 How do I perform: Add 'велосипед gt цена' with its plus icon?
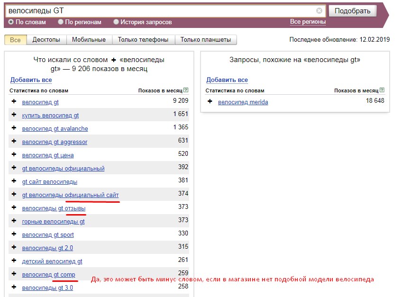click(14, 154)
